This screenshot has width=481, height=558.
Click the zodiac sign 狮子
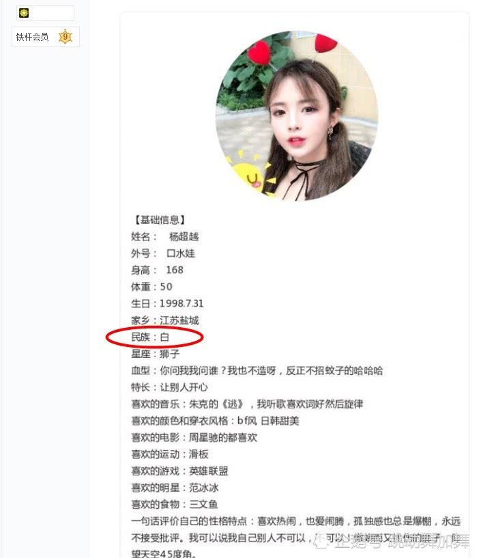point(170,354)
